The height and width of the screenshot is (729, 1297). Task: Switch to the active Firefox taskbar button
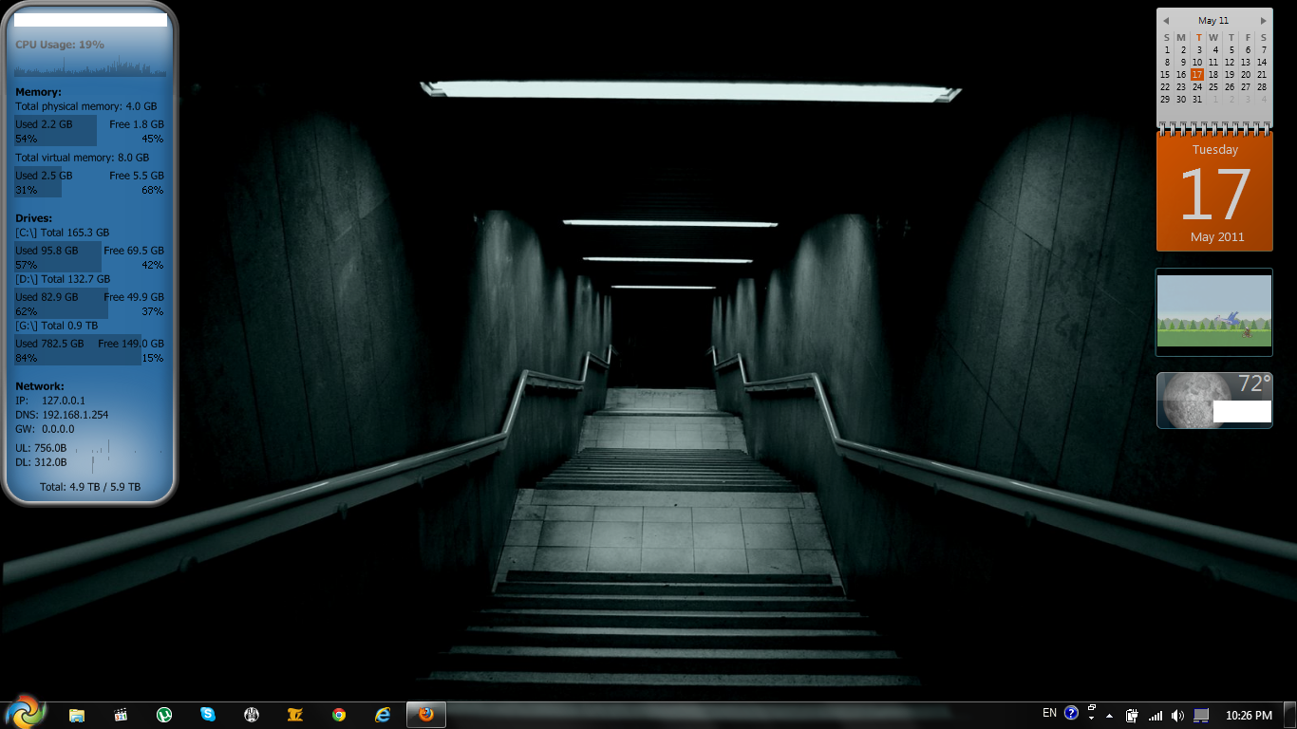[426, 715]
